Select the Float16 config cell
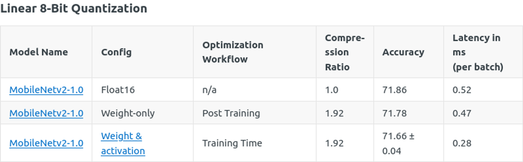Viewport: 523px width, 162px height. click(x=118, y=90)
